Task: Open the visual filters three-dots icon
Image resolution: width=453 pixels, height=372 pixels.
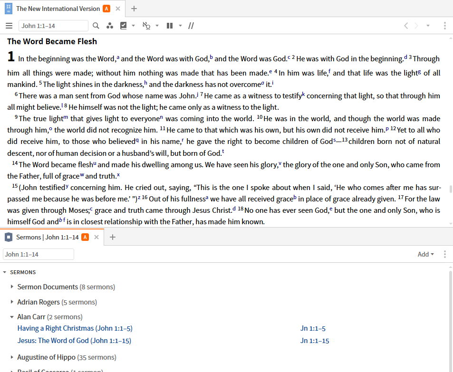Action: (x=109, y=26)
